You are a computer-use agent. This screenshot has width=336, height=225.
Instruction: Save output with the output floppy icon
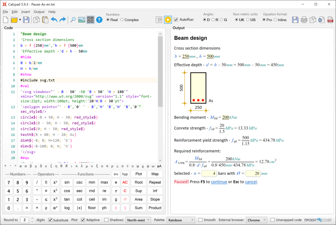(x=295, y=20)
